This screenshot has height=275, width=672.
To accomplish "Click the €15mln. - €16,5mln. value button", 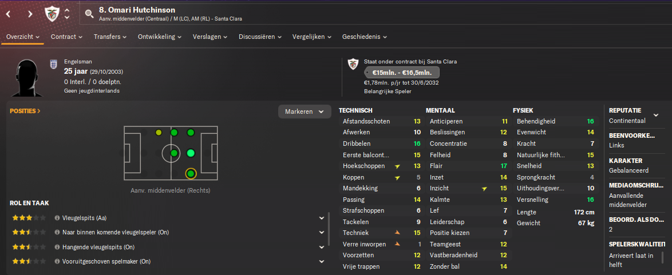I will click(402, 73).
